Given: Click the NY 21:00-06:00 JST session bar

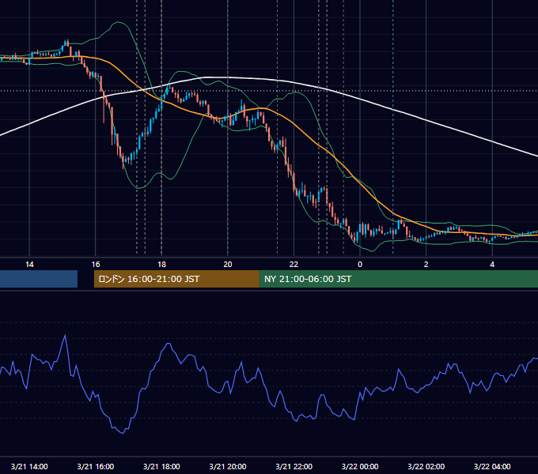Looking at the screenshot, I should click(398, 279).
